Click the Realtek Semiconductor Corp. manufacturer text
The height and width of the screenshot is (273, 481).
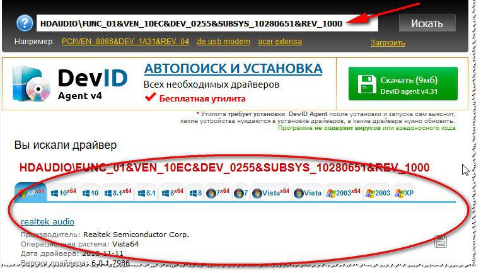(136, 235)
